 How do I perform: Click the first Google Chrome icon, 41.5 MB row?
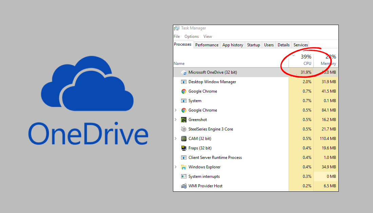(x=184, y=91)
